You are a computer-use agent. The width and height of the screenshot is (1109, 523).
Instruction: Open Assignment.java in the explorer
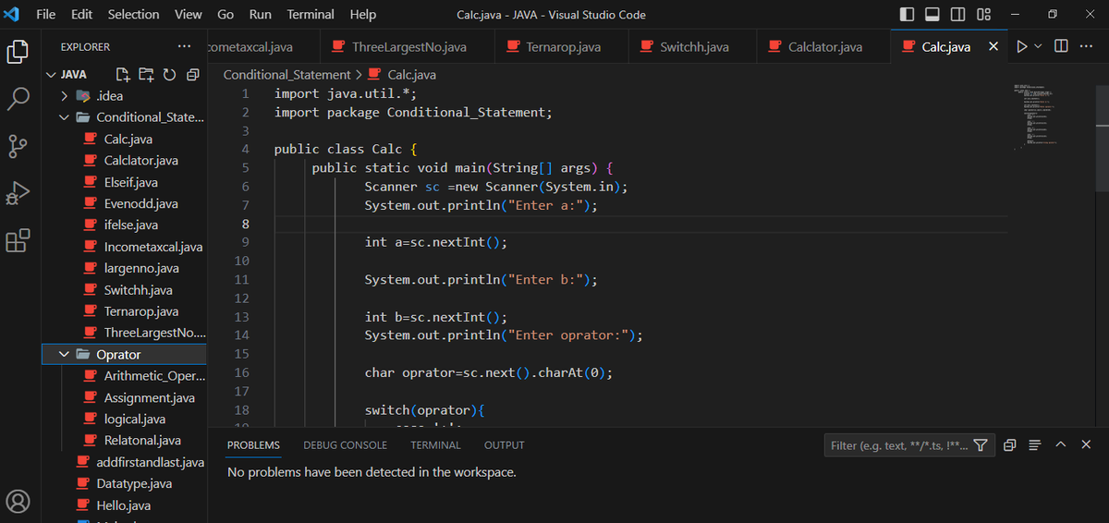[149, 397]
